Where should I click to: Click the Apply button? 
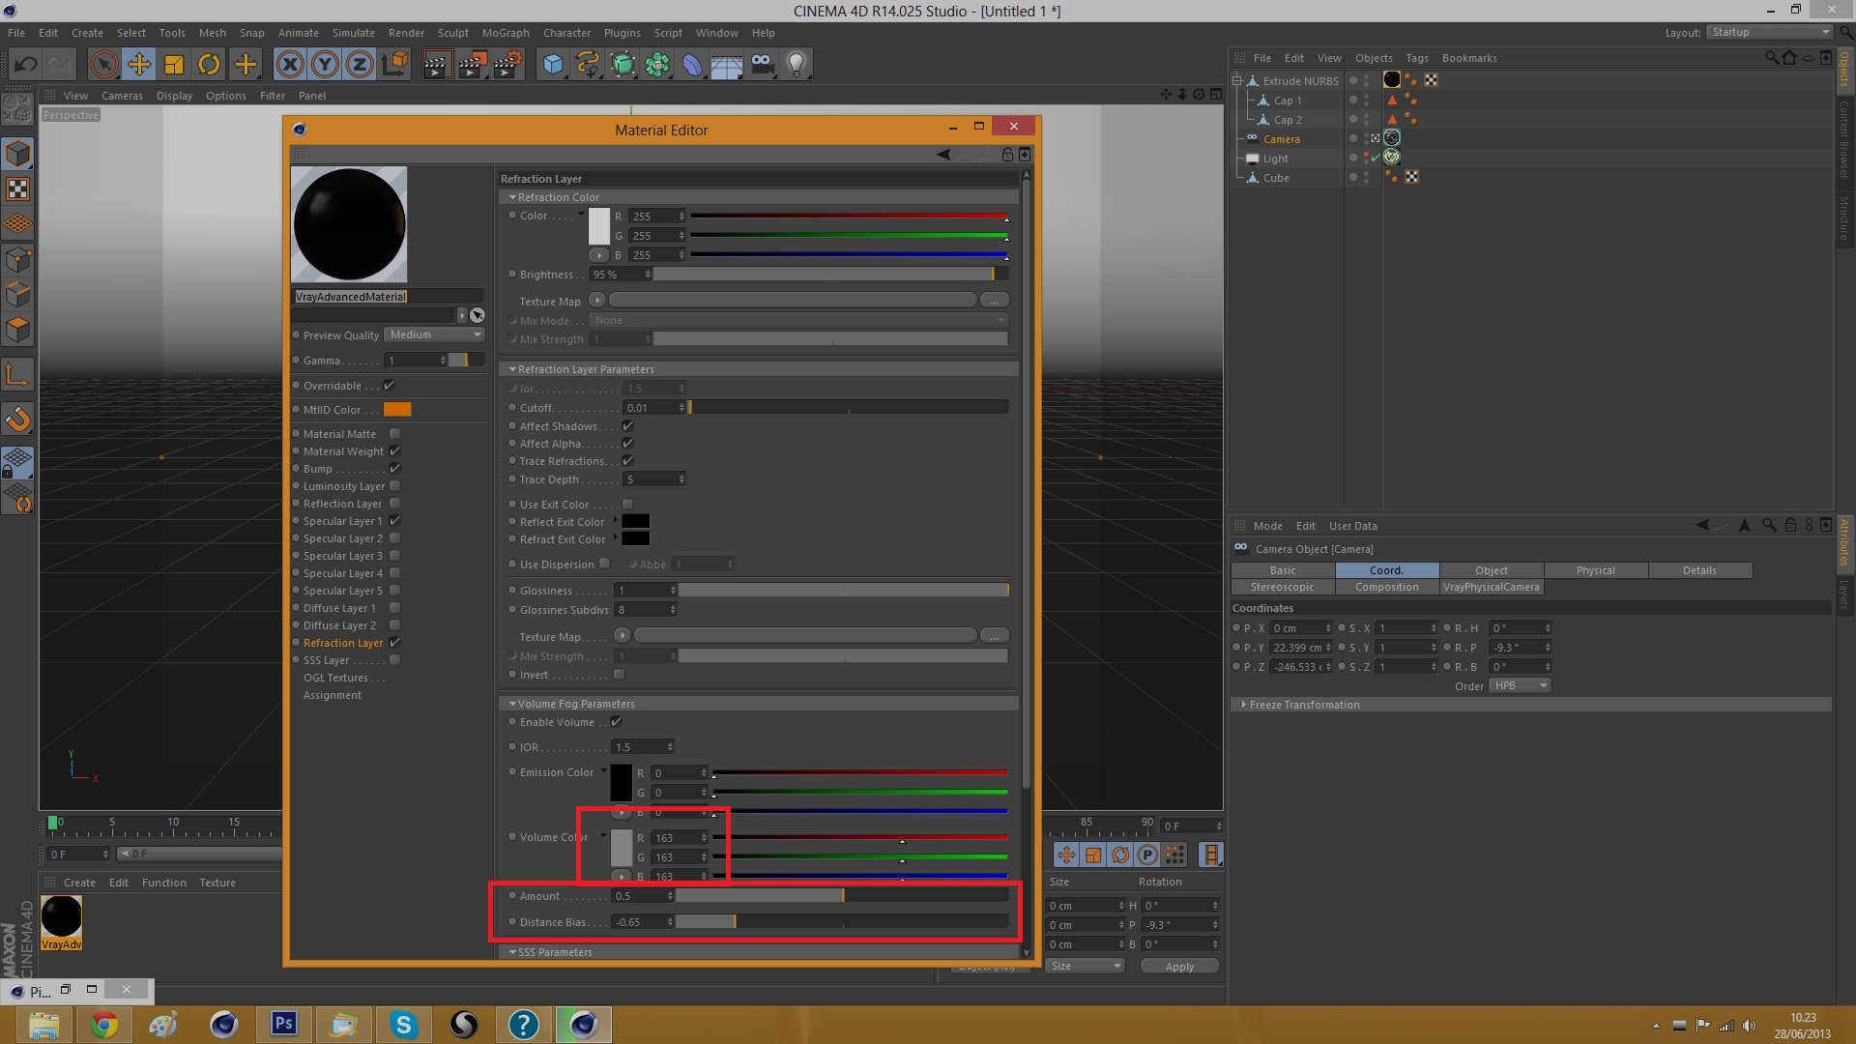pos(1178,967)
